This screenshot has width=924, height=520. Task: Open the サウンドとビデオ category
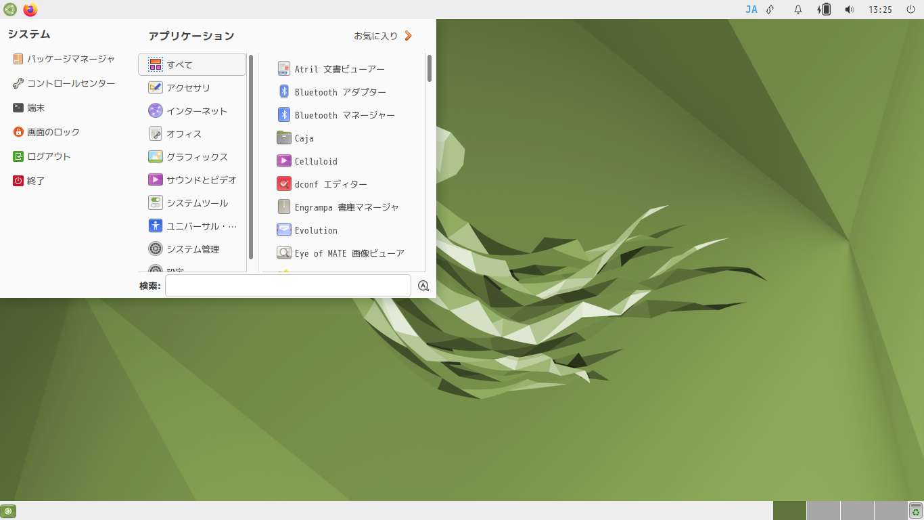click(192, 179)
